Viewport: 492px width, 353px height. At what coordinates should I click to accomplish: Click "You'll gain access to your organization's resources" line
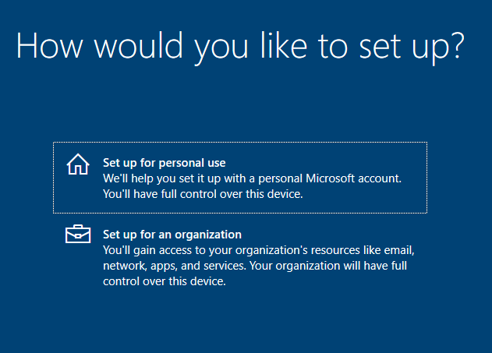[x=259, y=250]
